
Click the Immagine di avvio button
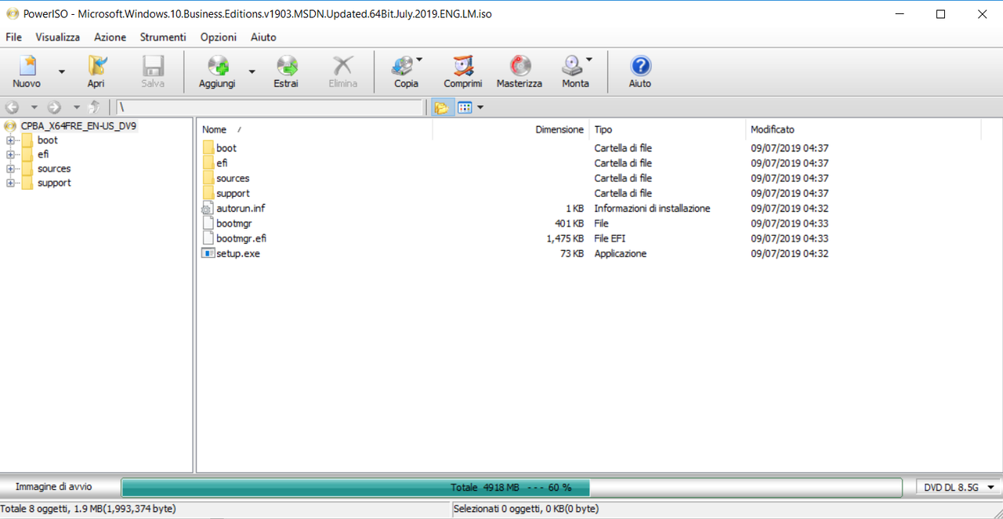point(53,487)
